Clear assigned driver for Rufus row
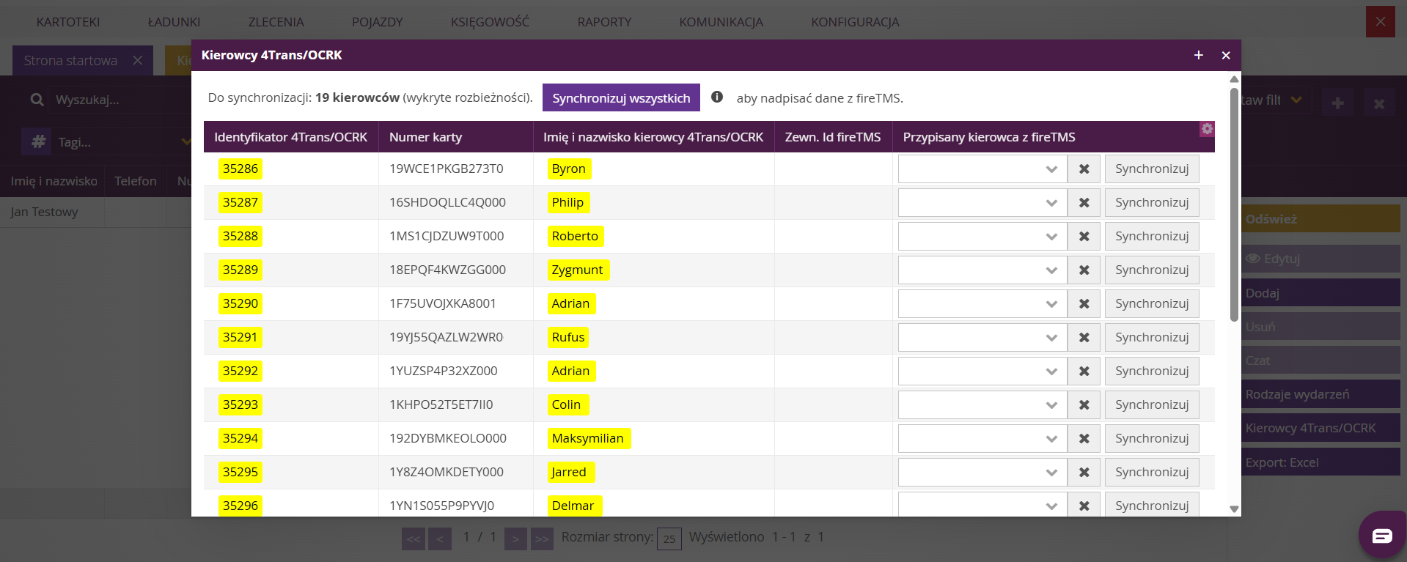This screenshot has height=562, width=1407. coord(1084,337)
